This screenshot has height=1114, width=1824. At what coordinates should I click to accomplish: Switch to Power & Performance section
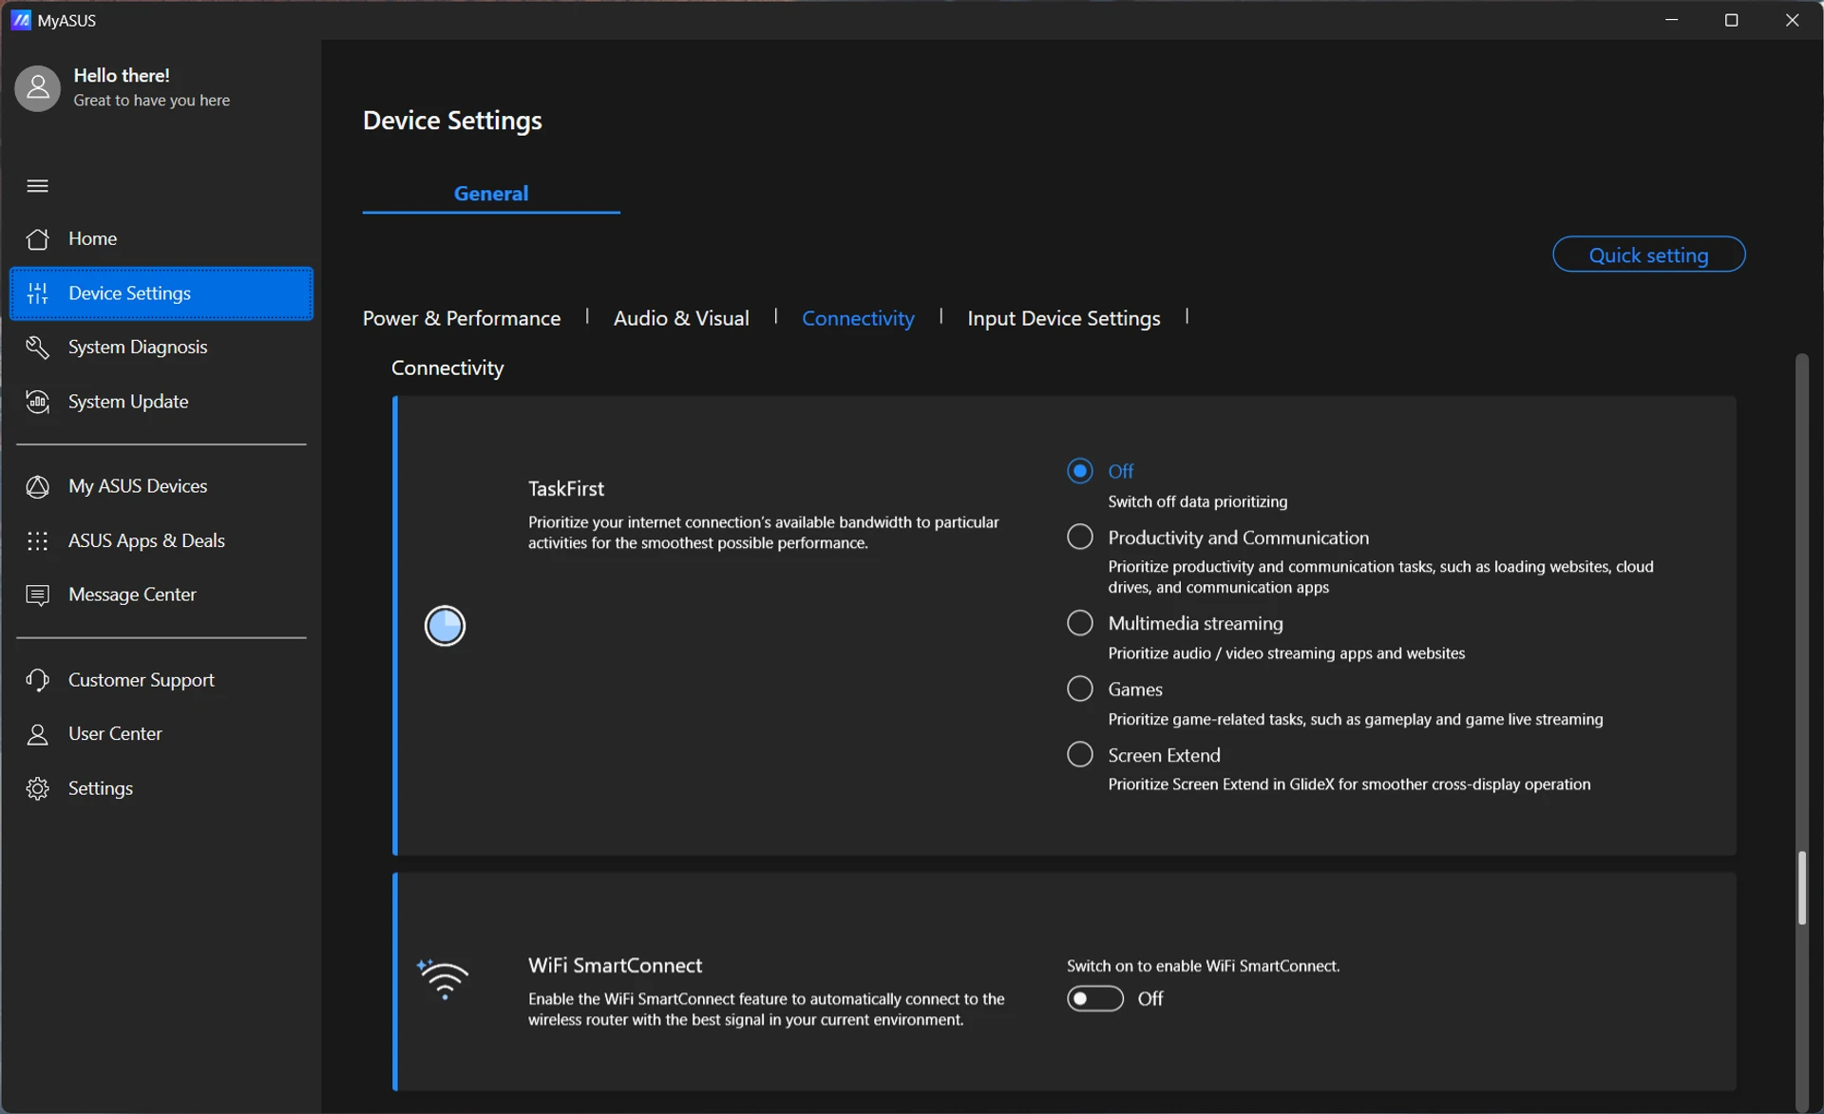462,318
